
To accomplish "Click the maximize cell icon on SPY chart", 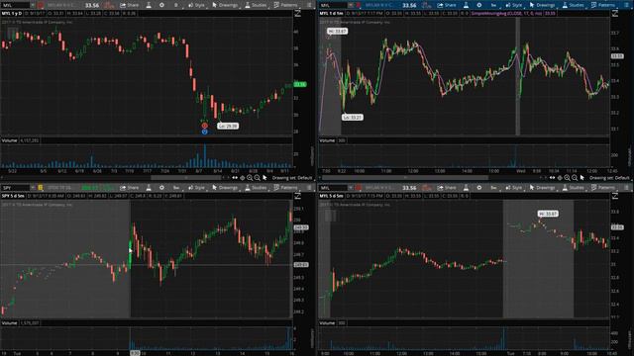I will (297, 196).
